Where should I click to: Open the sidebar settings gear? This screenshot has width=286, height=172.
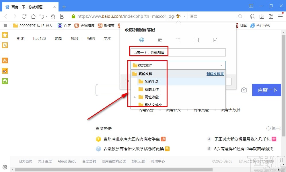[5, 167]
